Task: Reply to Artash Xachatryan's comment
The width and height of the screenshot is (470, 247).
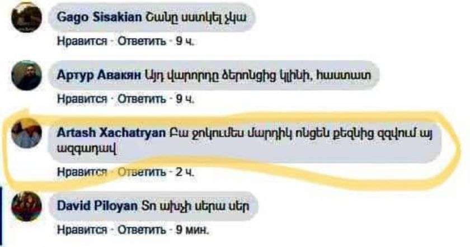Action: coord(142,172)
